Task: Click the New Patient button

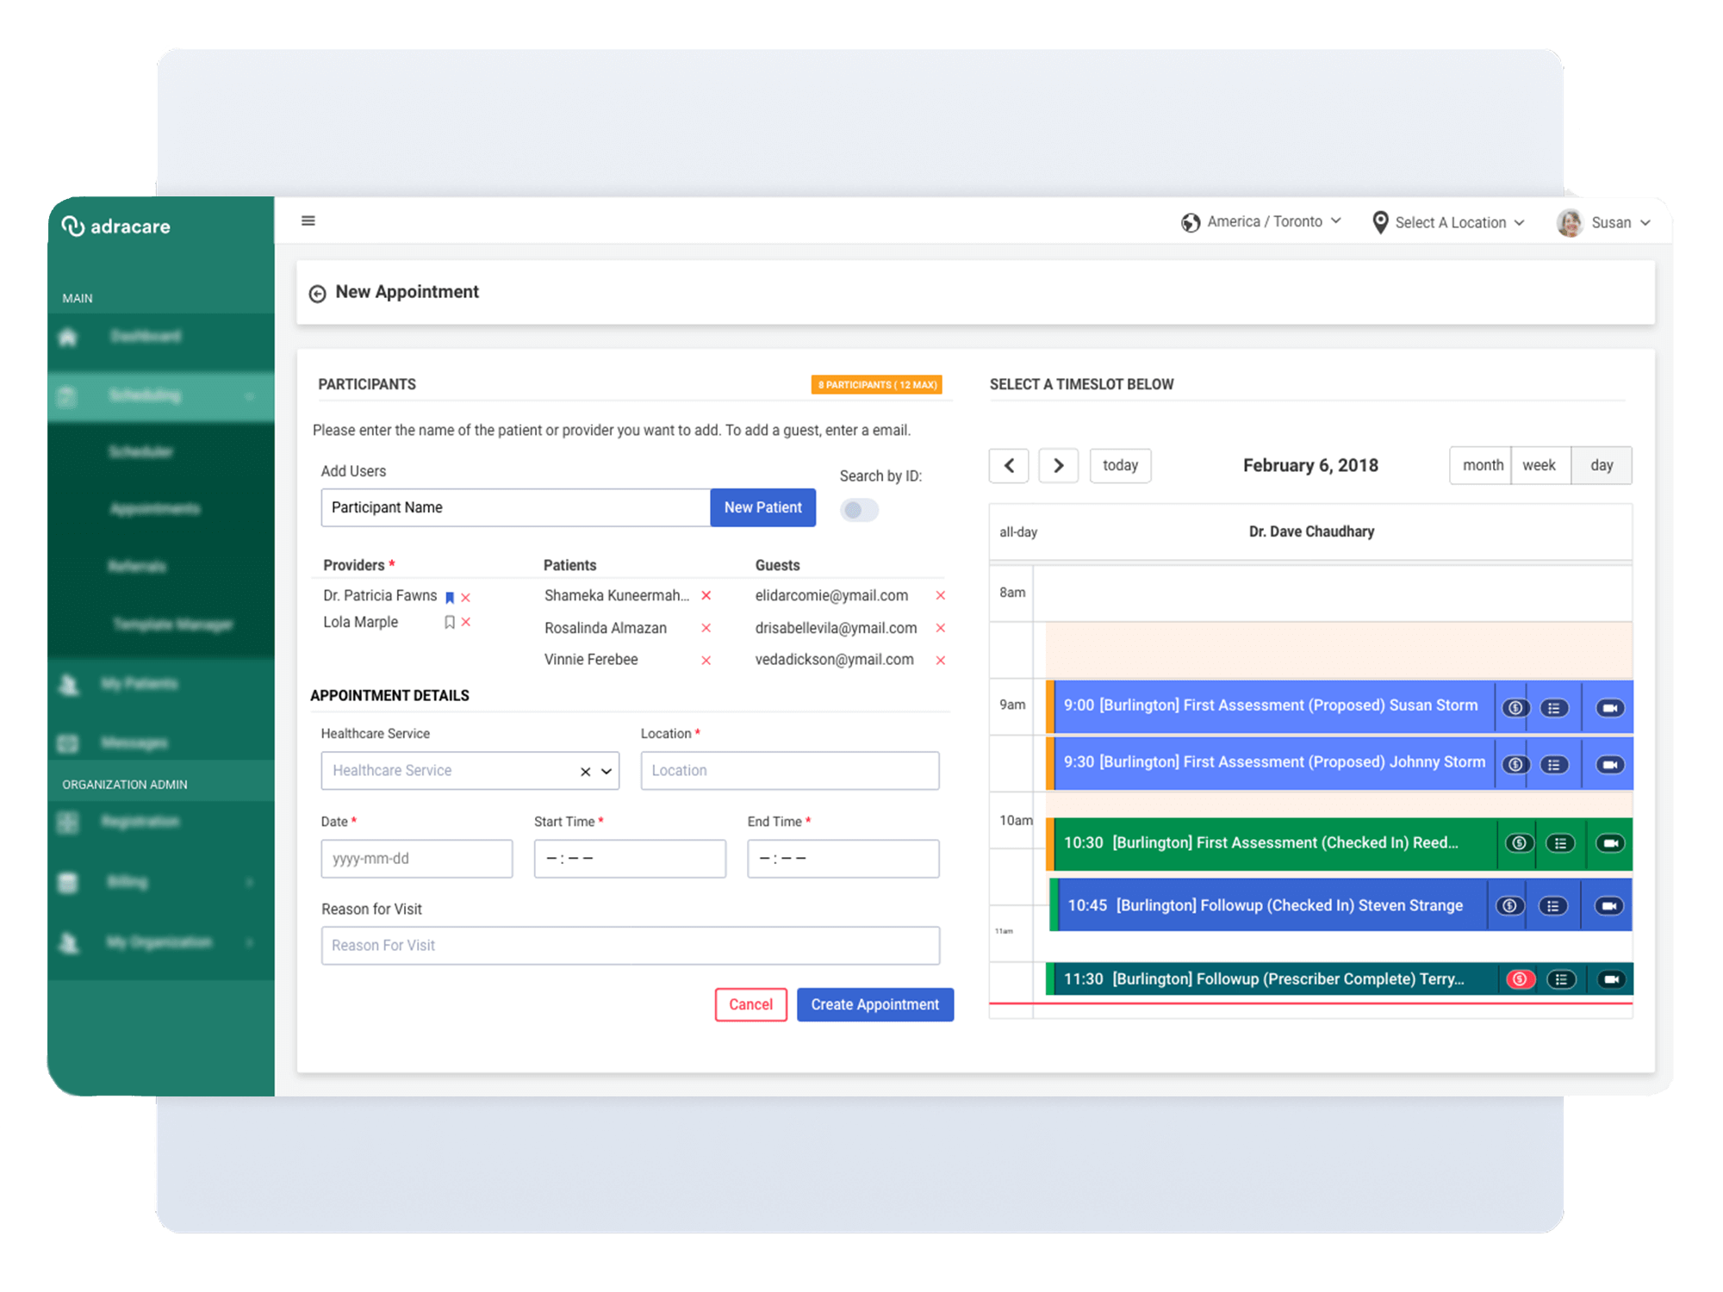Action: tap(762, 507)
